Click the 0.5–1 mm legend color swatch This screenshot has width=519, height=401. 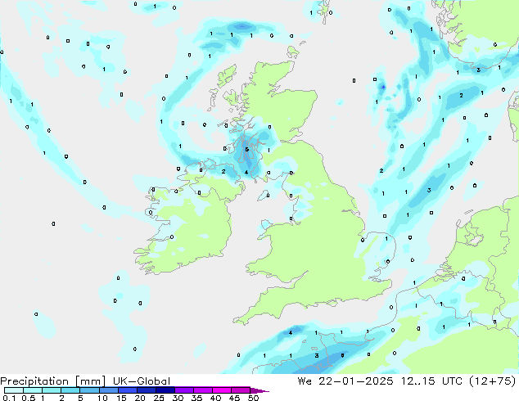click(x=33, y=390)
